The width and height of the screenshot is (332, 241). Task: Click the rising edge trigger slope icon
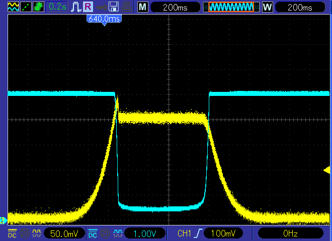pos(198,233)
